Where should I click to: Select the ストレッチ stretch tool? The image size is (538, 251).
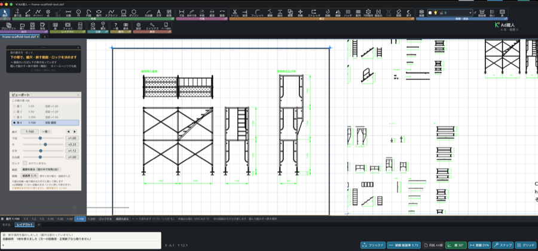click(x=314, y=13)
